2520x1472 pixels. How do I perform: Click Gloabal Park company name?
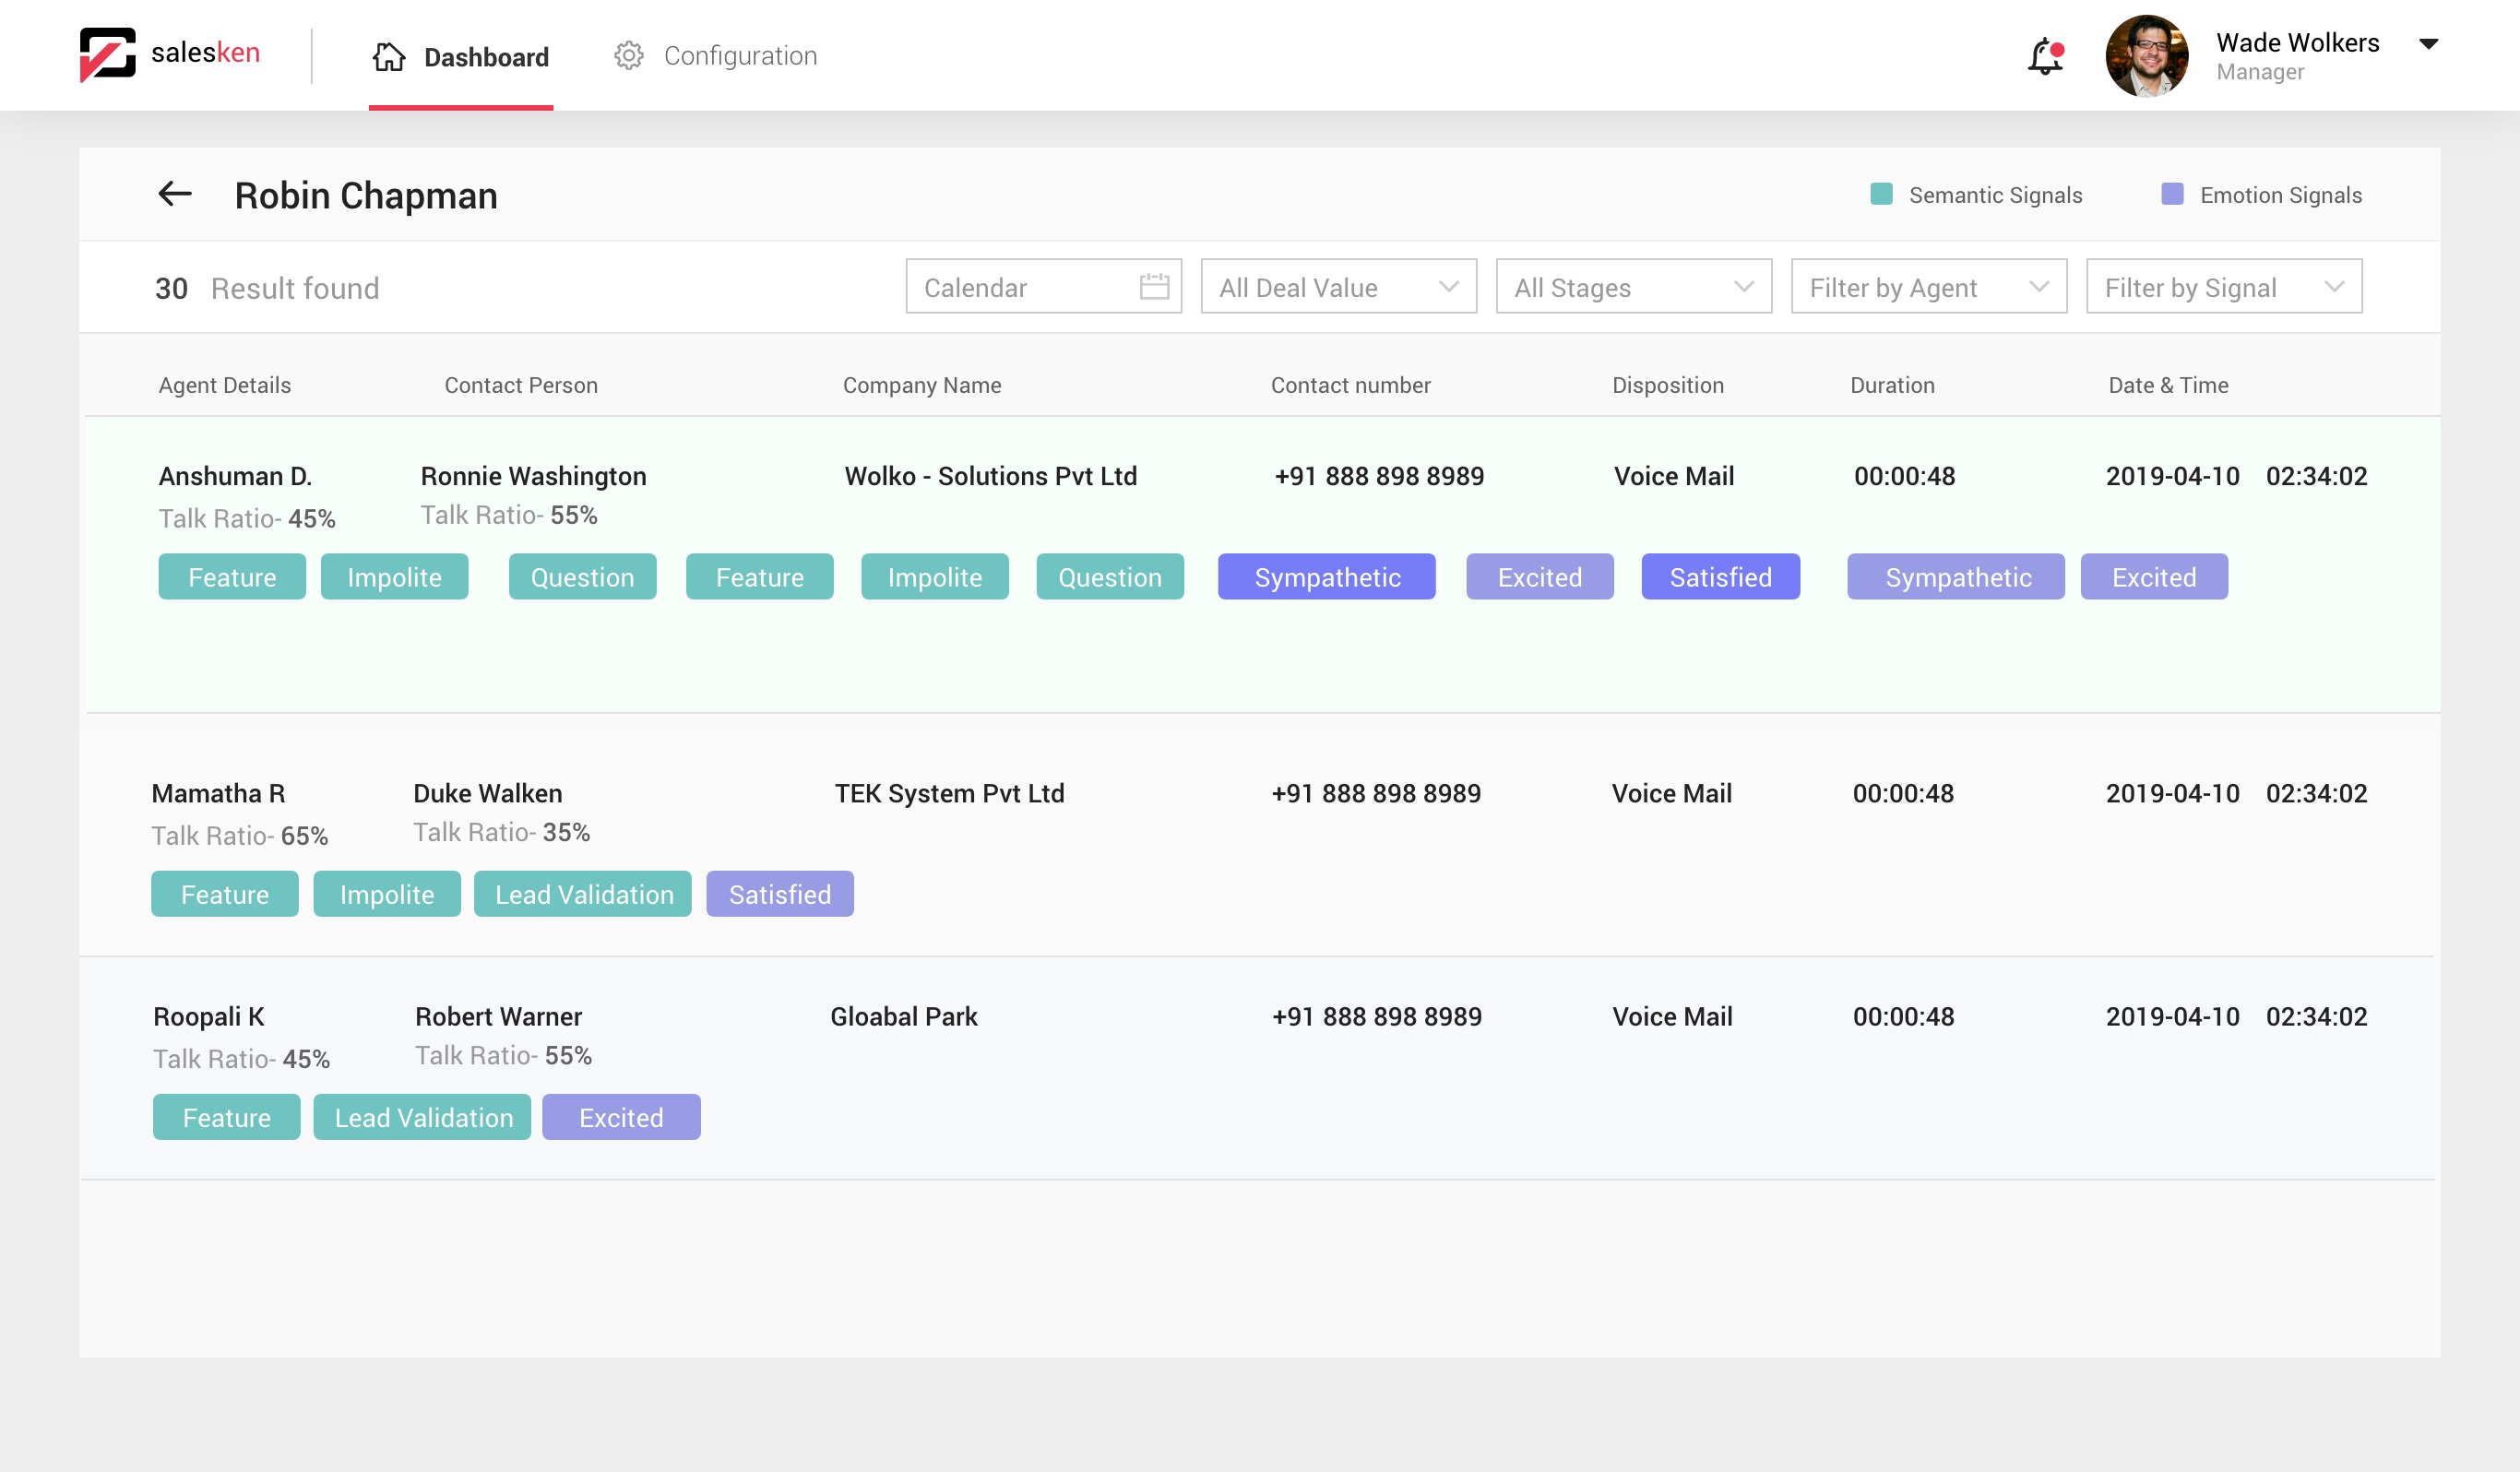(x=904, y=1016)
